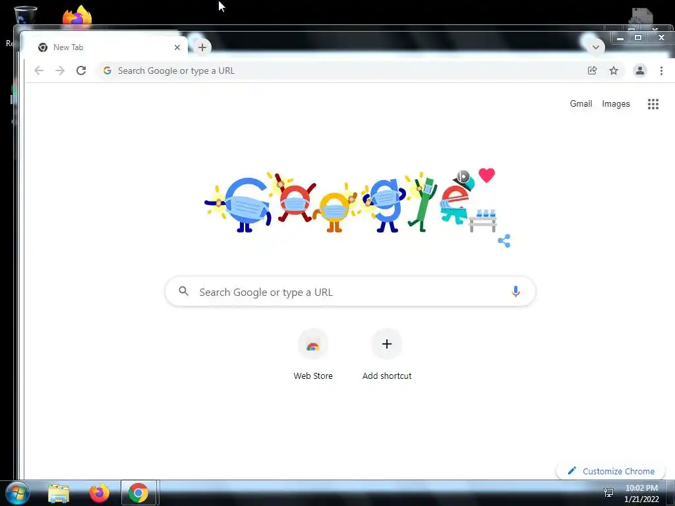Open the Images link
The height and width of the screenshot is (506, 675).
click(x=616, y=103)
